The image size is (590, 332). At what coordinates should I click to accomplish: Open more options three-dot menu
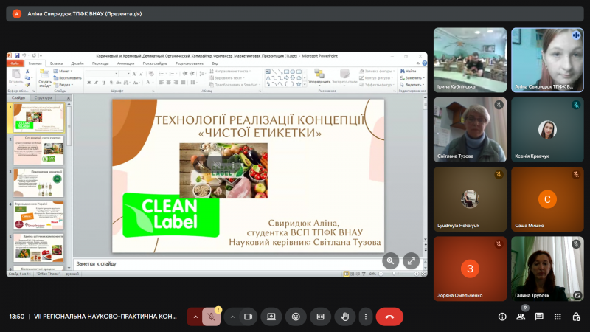(x=365, y=317)
